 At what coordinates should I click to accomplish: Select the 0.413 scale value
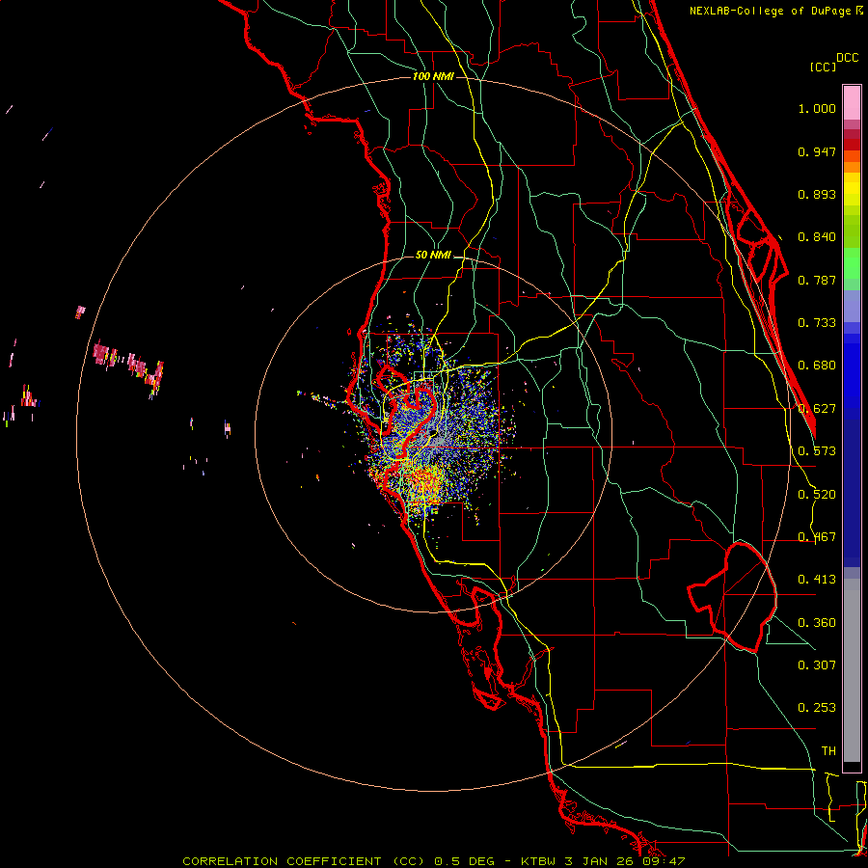817,580
